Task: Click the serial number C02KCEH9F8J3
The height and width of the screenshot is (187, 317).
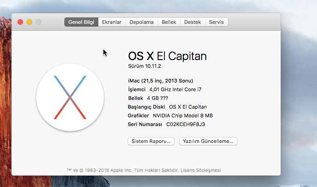Action: (186, 124)
